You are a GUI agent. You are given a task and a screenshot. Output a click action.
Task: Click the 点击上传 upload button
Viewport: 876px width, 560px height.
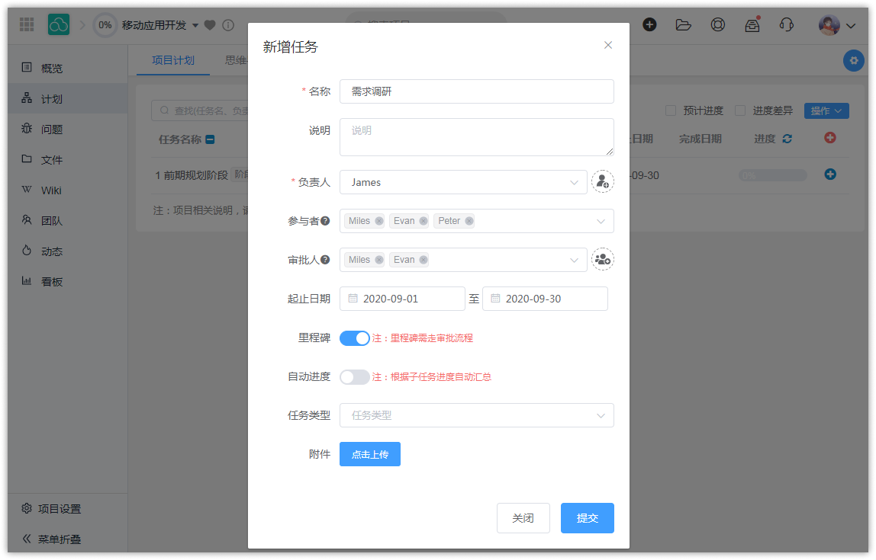(x=370, y=454)
